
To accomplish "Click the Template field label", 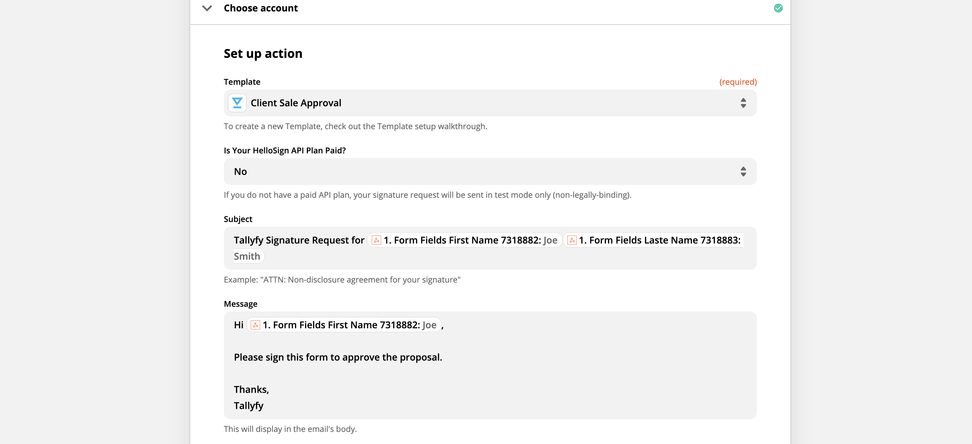I will point(242,82).
